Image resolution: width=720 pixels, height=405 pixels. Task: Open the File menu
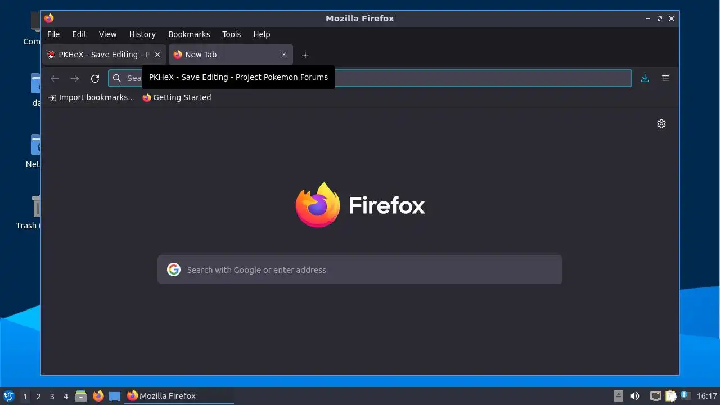tap(53, 34)
